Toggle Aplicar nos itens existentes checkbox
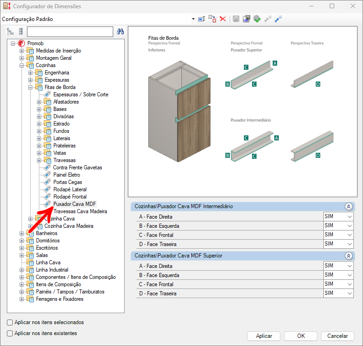Screen dimensions: 363x346 (x=10, y=333)
